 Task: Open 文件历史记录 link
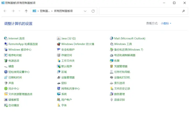tap(122, 88)
